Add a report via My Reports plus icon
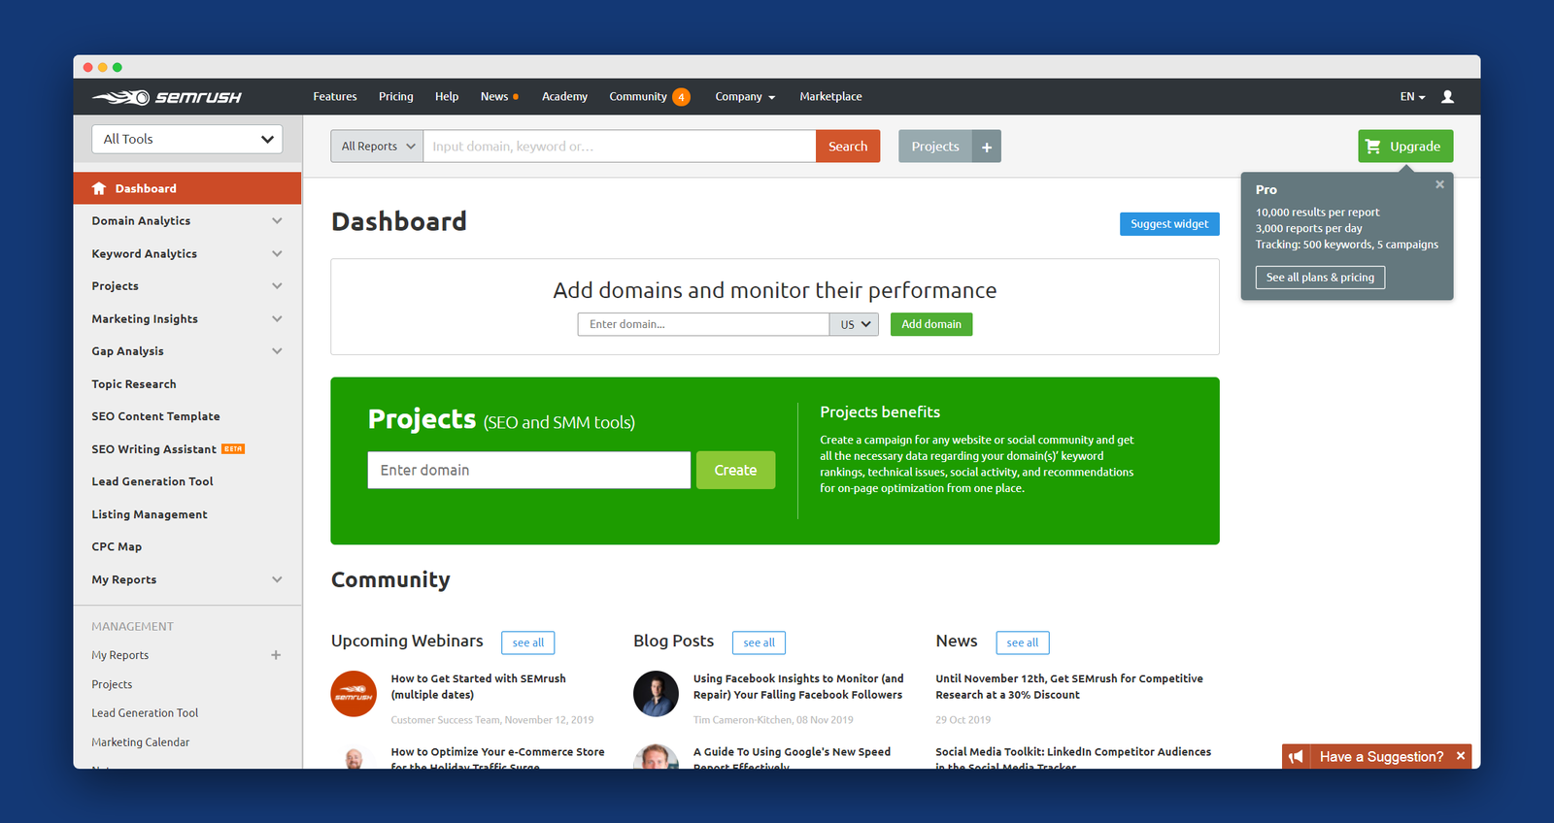The image size is (1554, 823). pos(276,655)
